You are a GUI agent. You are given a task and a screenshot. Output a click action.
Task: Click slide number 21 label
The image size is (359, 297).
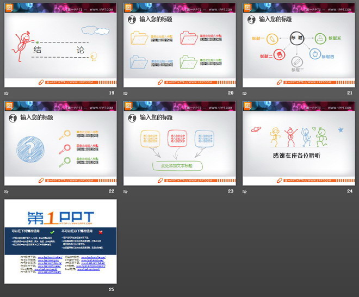(350, 93)
